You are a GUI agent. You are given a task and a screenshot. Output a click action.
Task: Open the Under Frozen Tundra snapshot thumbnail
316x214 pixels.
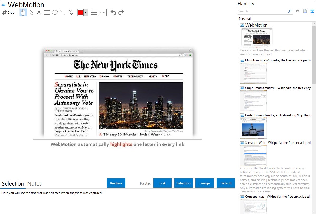[x=253, y=128]
